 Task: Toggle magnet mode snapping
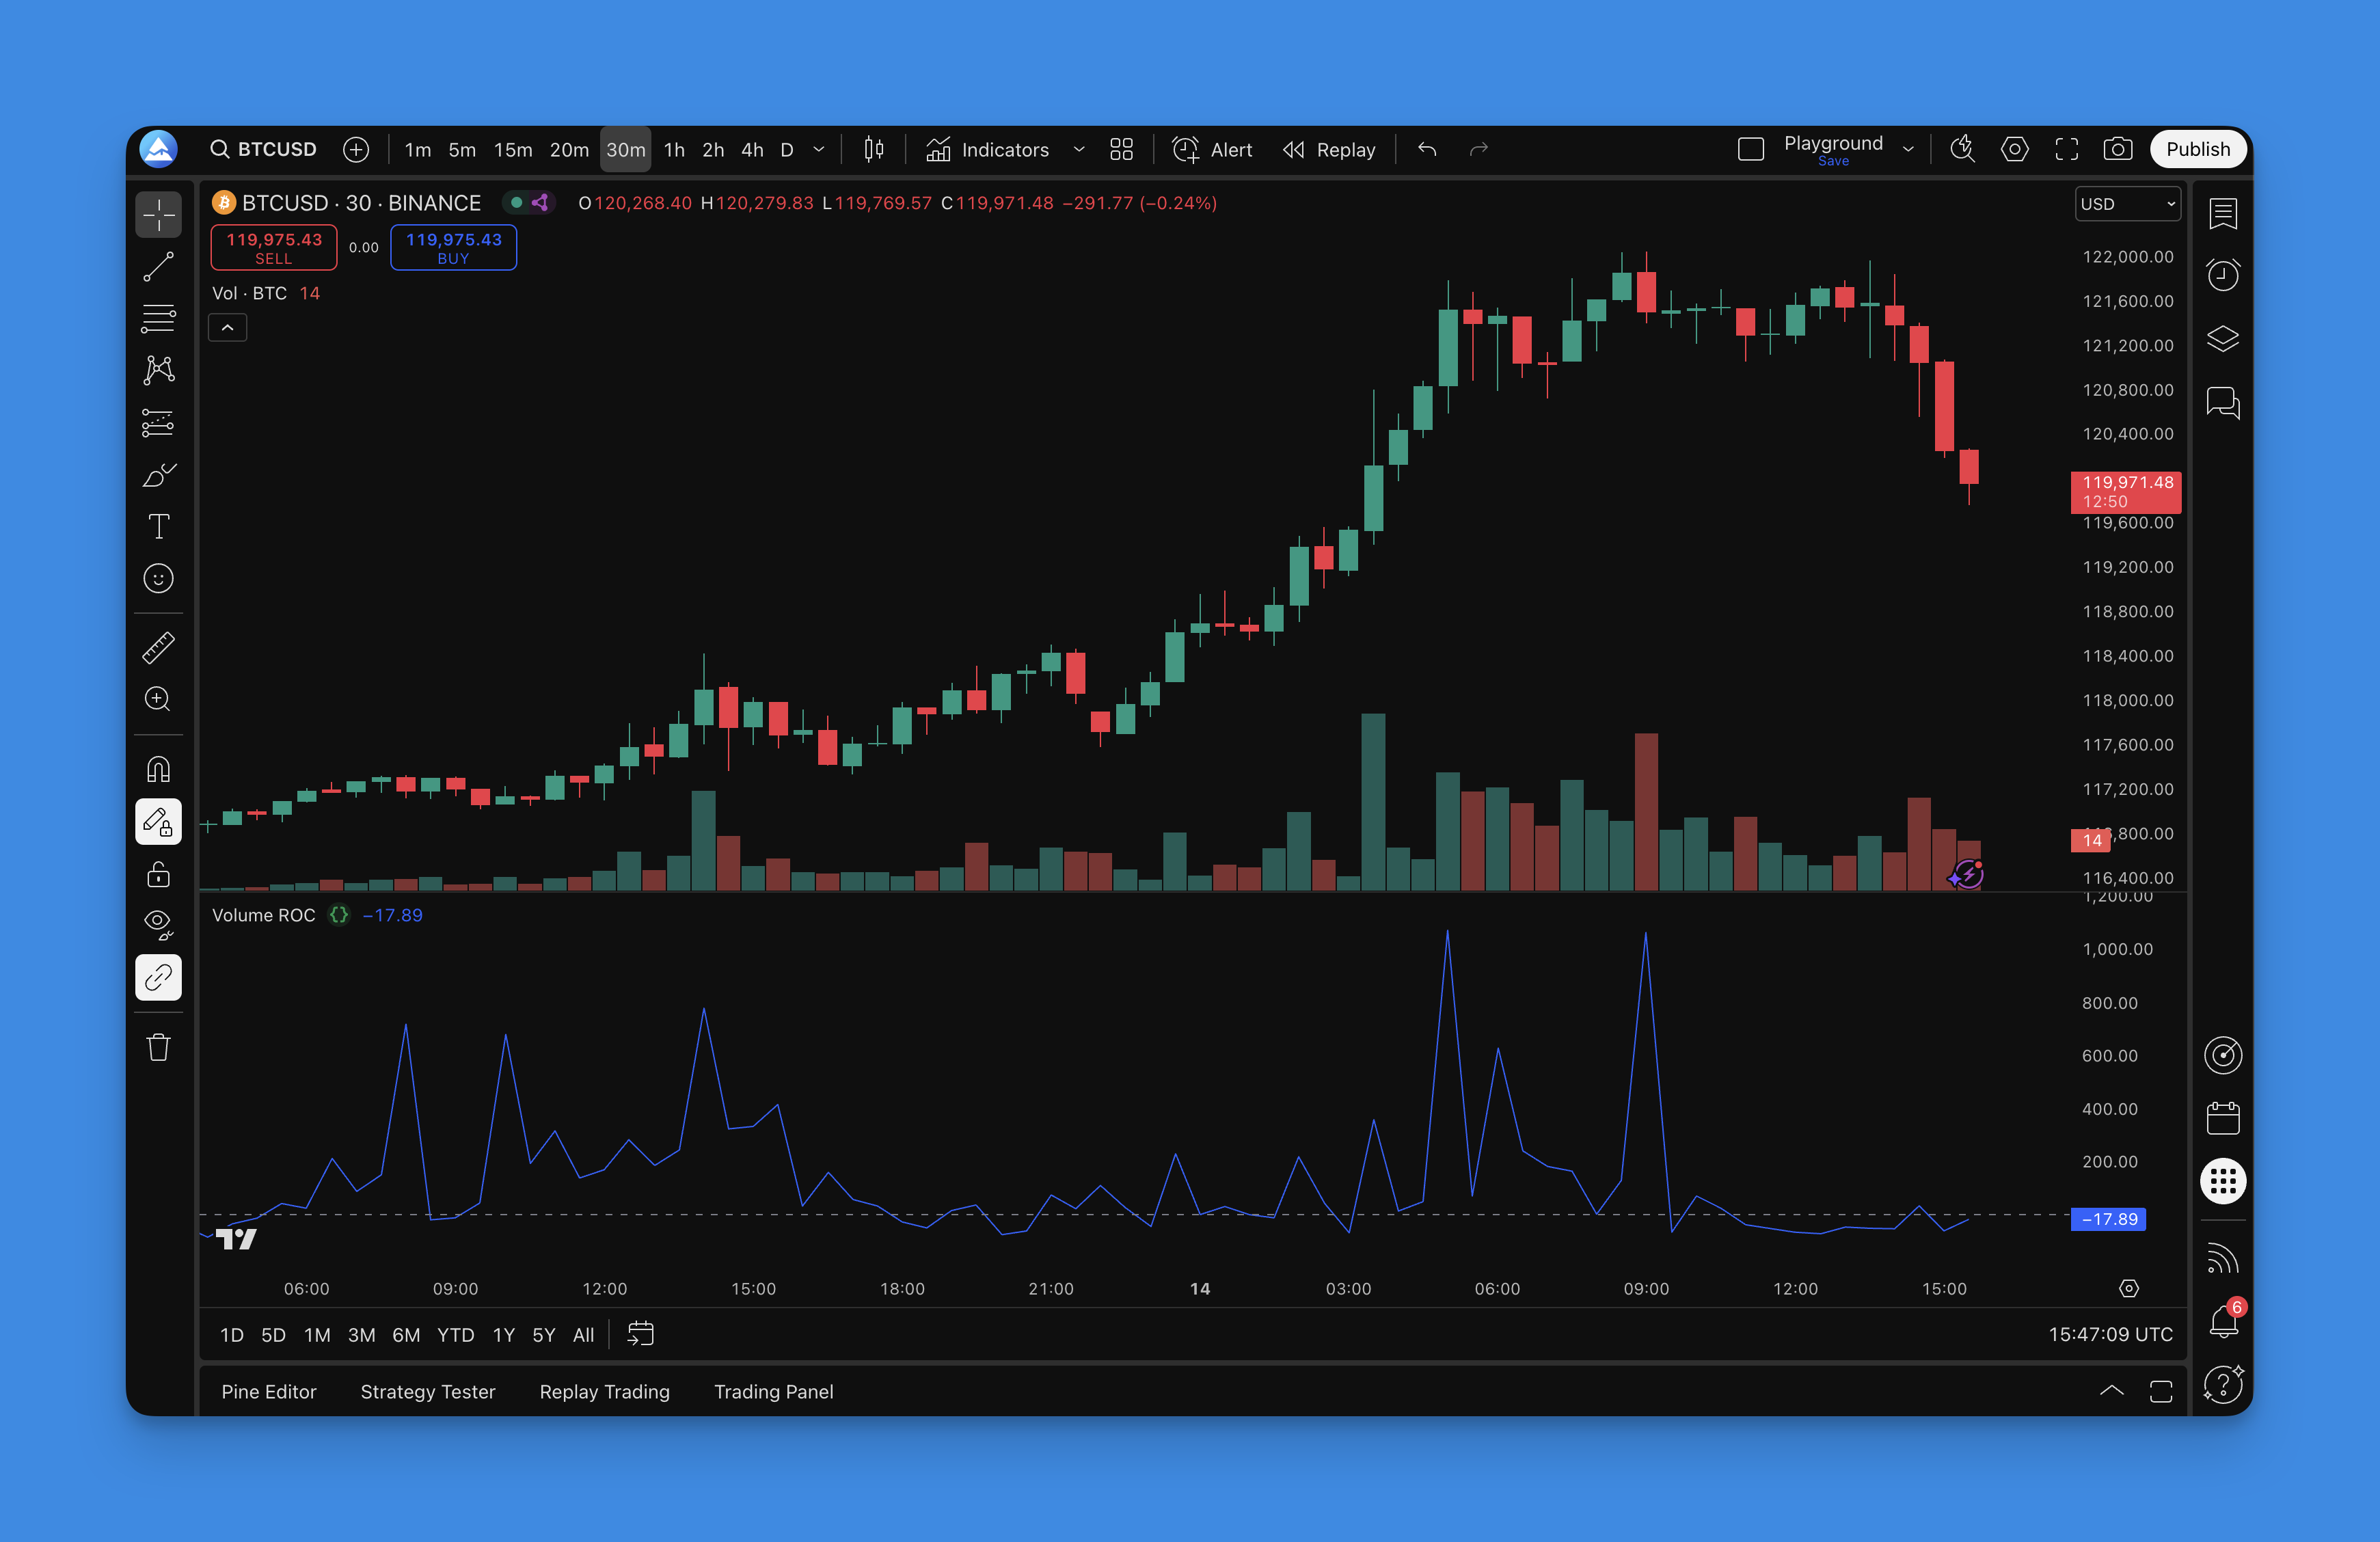(158, 769)
